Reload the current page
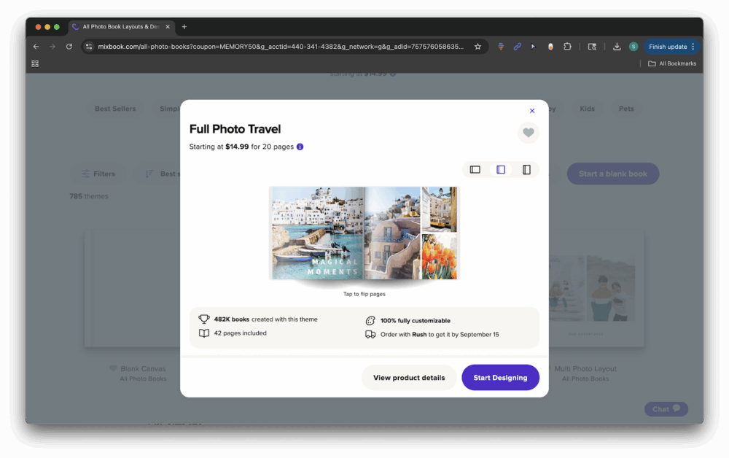The width and height of the screenshot is (729, 458). 69,47
